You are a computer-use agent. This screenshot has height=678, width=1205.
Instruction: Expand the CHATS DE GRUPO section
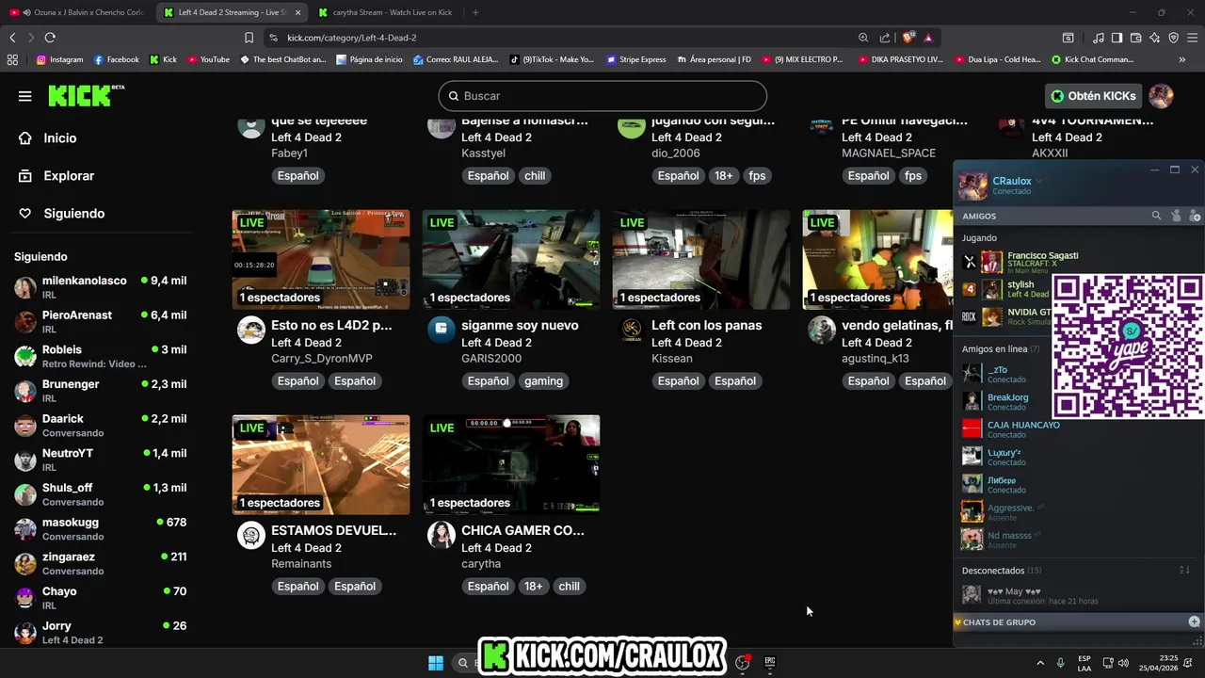(x=998, y=622)
